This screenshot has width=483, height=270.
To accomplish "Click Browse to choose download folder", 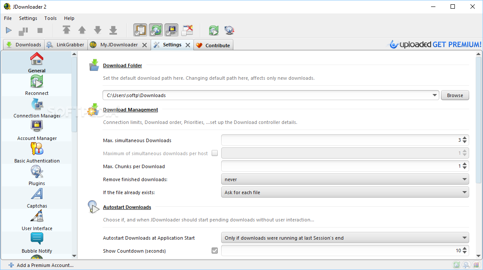I will [x=455, y=95].
